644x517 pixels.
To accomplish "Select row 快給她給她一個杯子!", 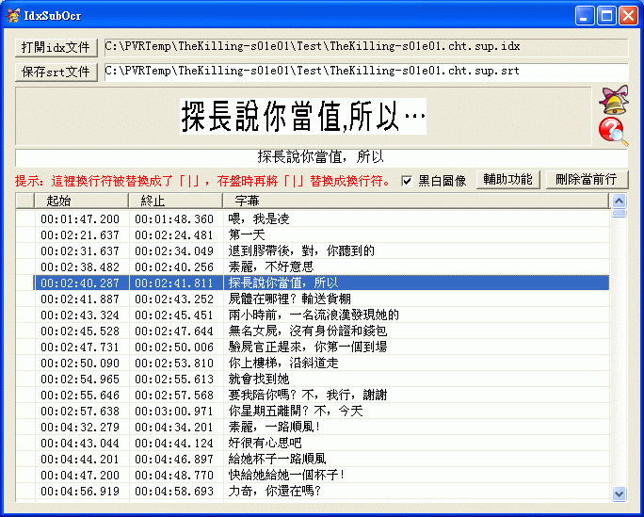I will point(313,476).
